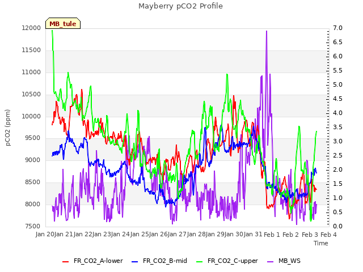Screen dimensions: 363x272
Task: Click the 9500 y-axis tick label
Action: [x=34, y=138]
